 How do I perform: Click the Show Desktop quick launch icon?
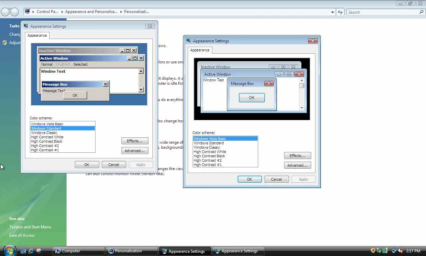coord(23,251)
